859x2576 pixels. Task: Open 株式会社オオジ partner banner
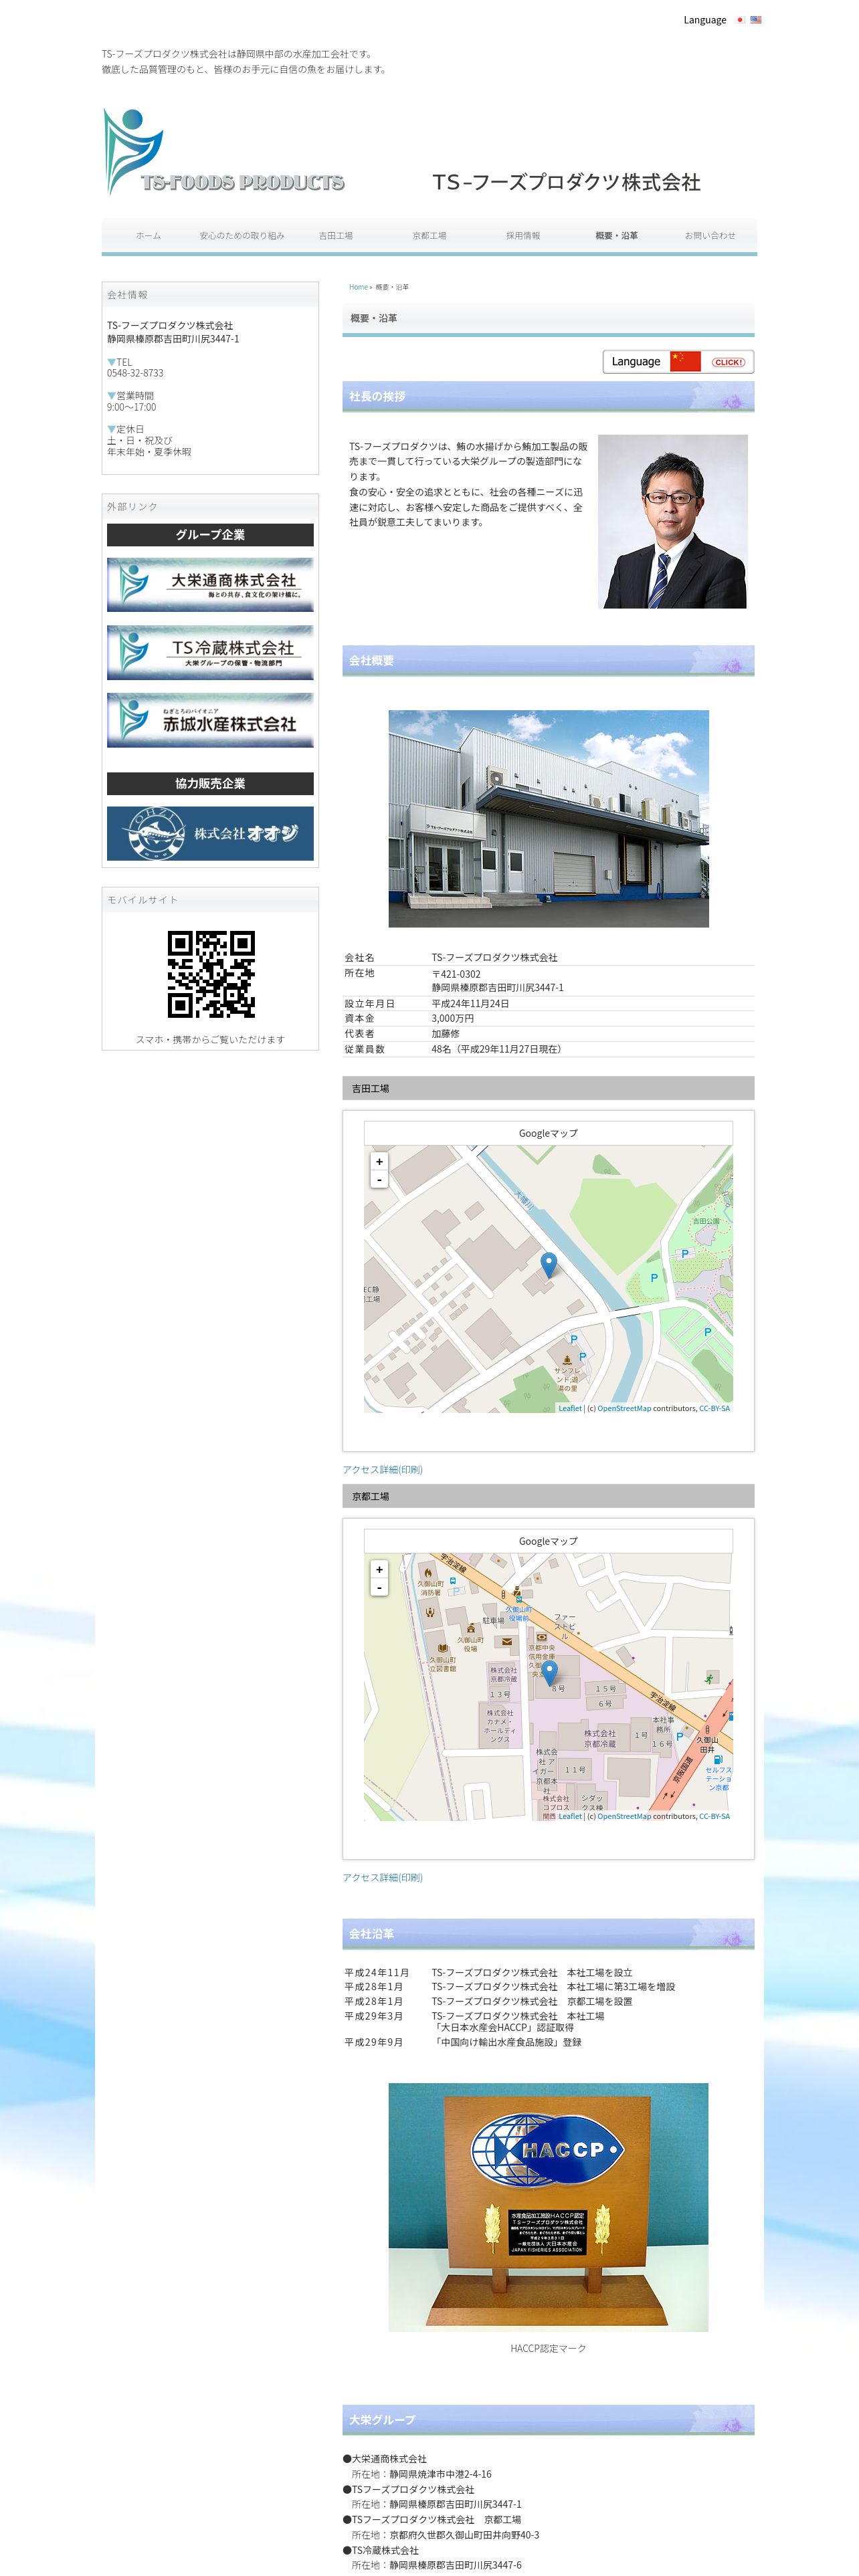210,833
